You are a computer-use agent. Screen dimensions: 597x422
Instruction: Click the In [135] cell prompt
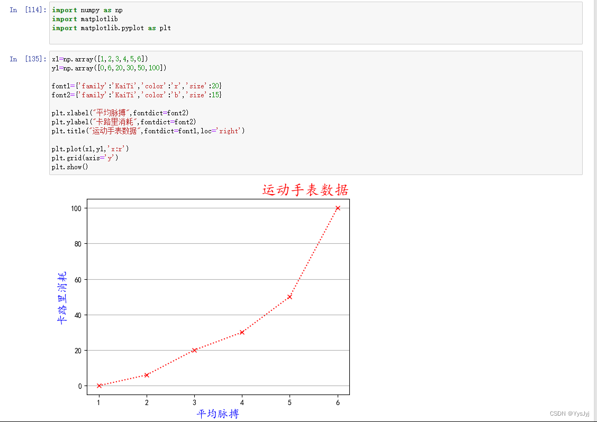tap(28, 59)
